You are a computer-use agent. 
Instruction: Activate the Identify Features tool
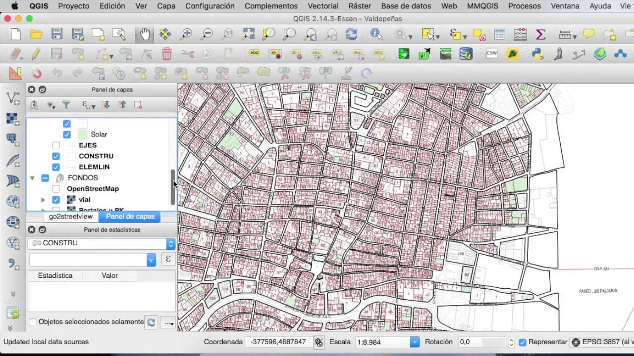(x=376, y=34)
